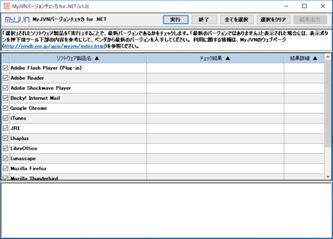Uncheck the Adobe Reader checkbox

tap(5, 78)
